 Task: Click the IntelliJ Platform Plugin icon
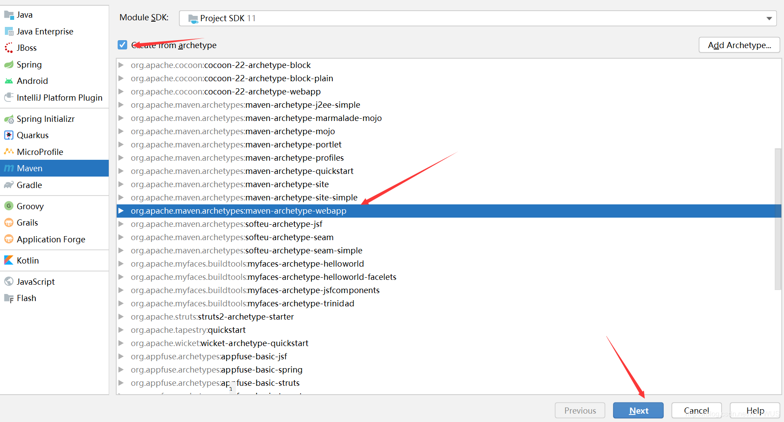click(x=9, y=97)
